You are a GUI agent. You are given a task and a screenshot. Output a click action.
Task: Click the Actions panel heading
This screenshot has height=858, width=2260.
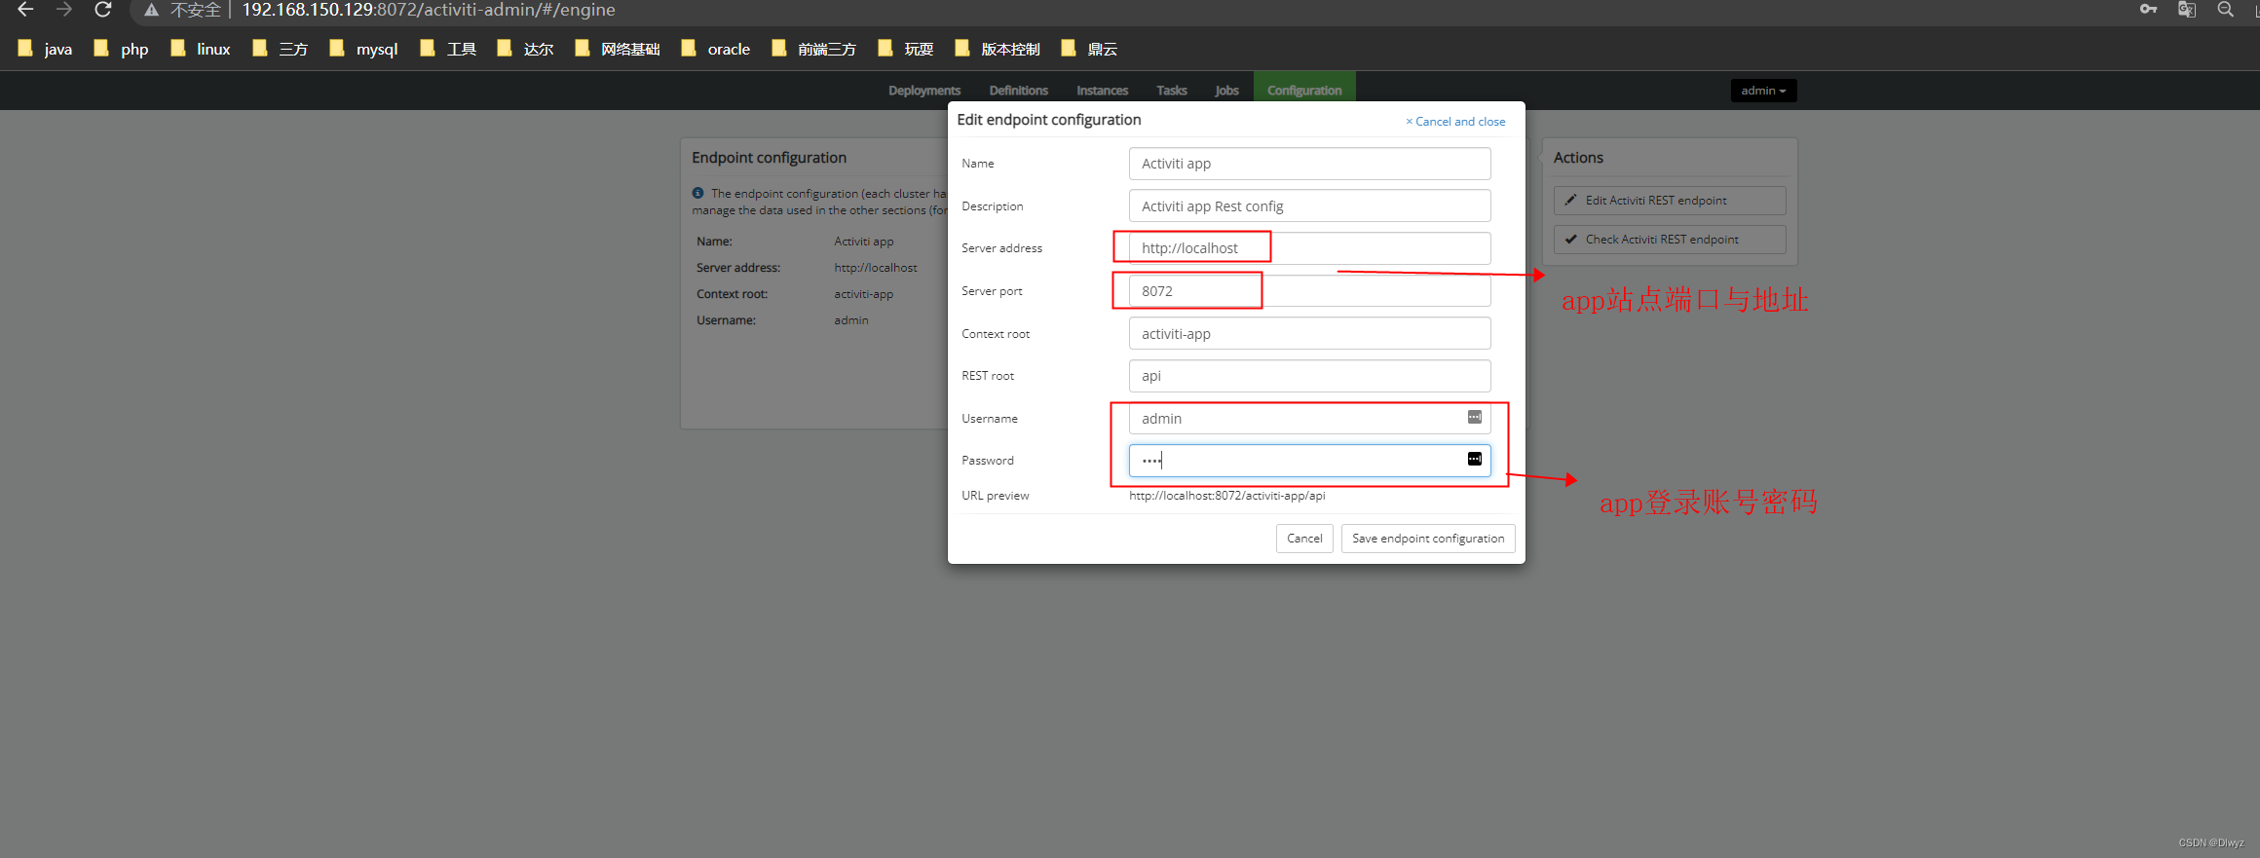coord(1578,158)
